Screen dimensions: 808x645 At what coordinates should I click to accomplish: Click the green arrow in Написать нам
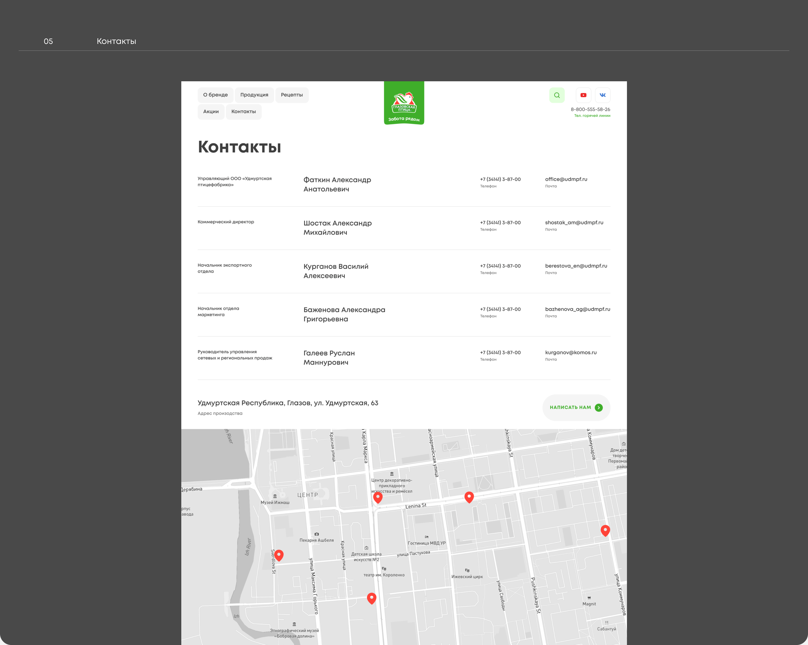tap(598, 407)
